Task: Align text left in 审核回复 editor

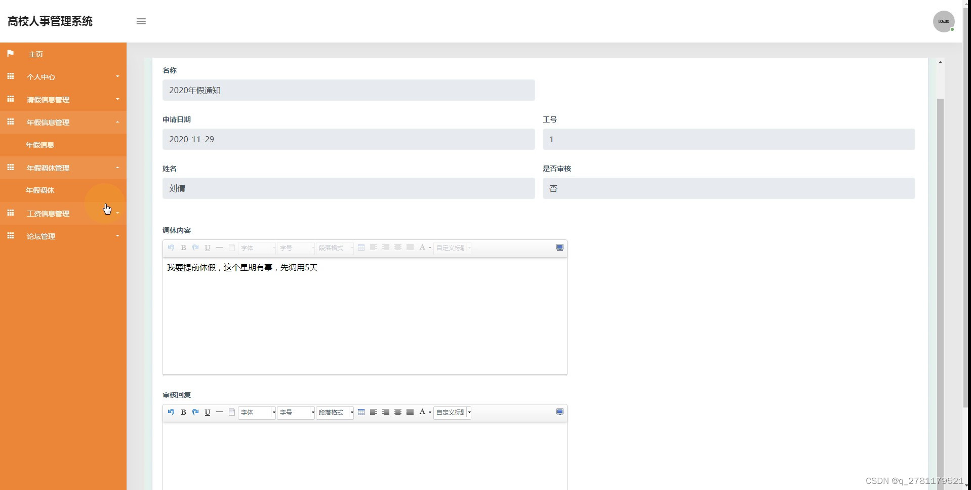Action: click(373, 412)
